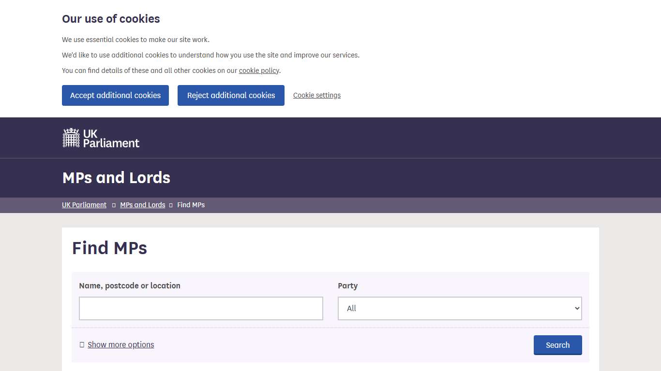Accept additional cookies
Image resolution: width=661 pixels, height=371 pixels.
(x=115, y=95)
